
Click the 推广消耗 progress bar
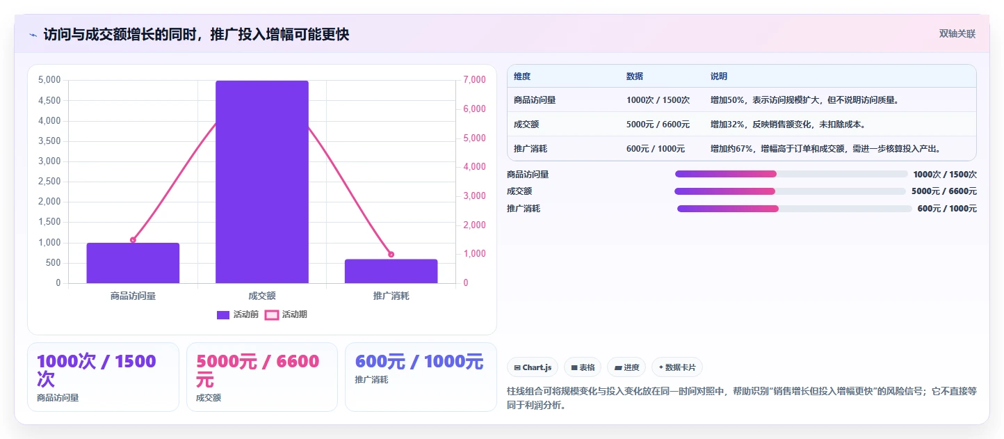795,209
